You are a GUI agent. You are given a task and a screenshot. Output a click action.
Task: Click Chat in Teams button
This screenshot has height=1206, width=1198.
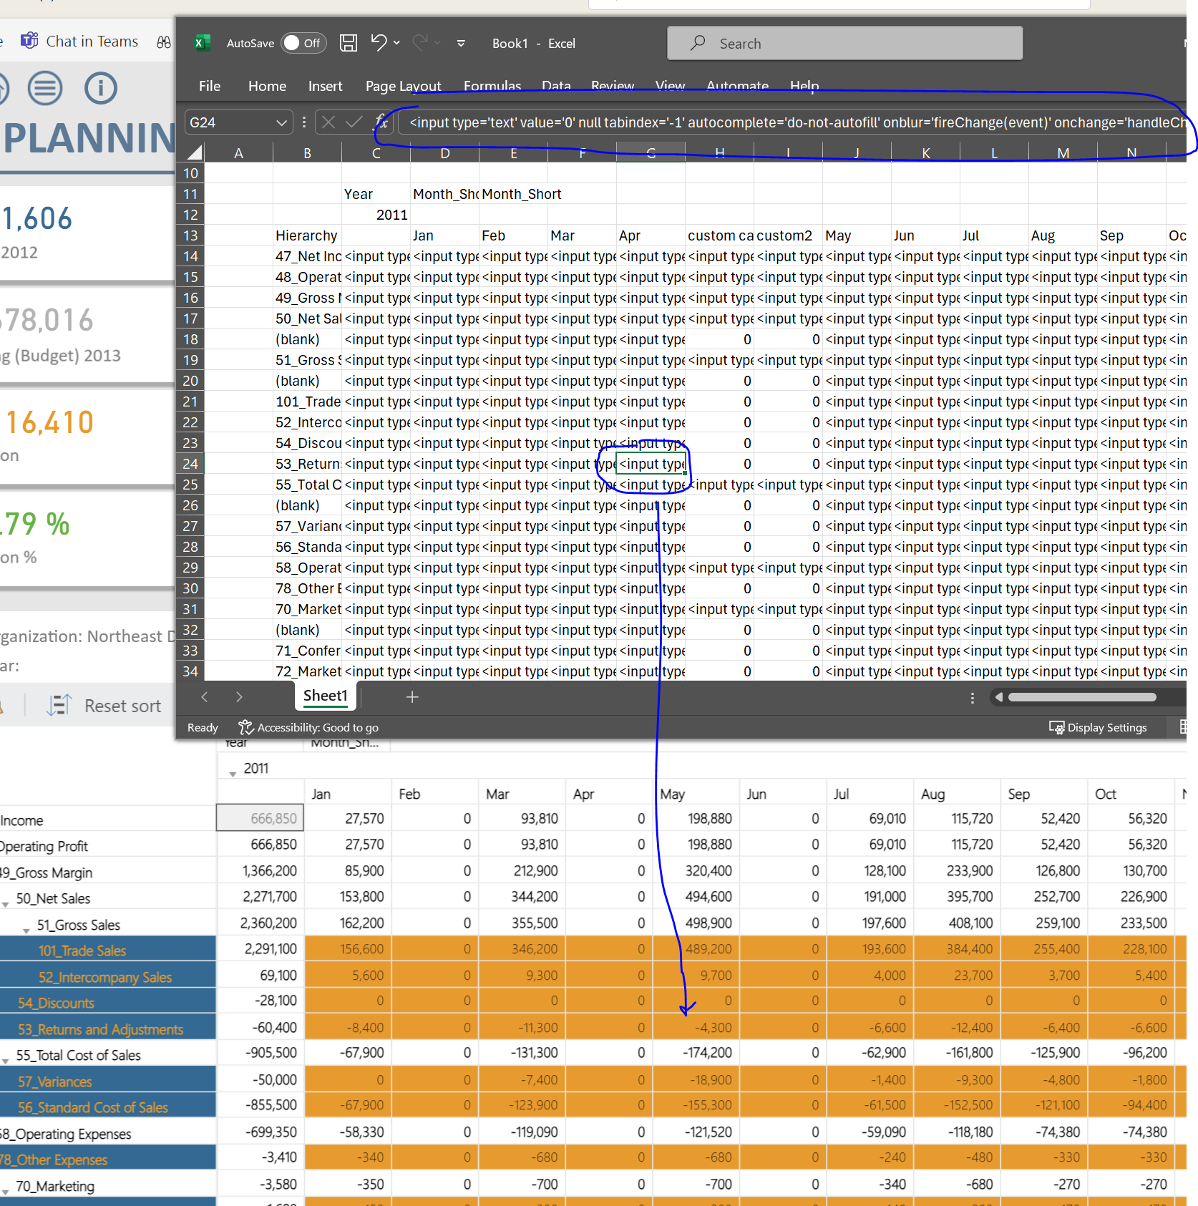(x=79, y=42)
